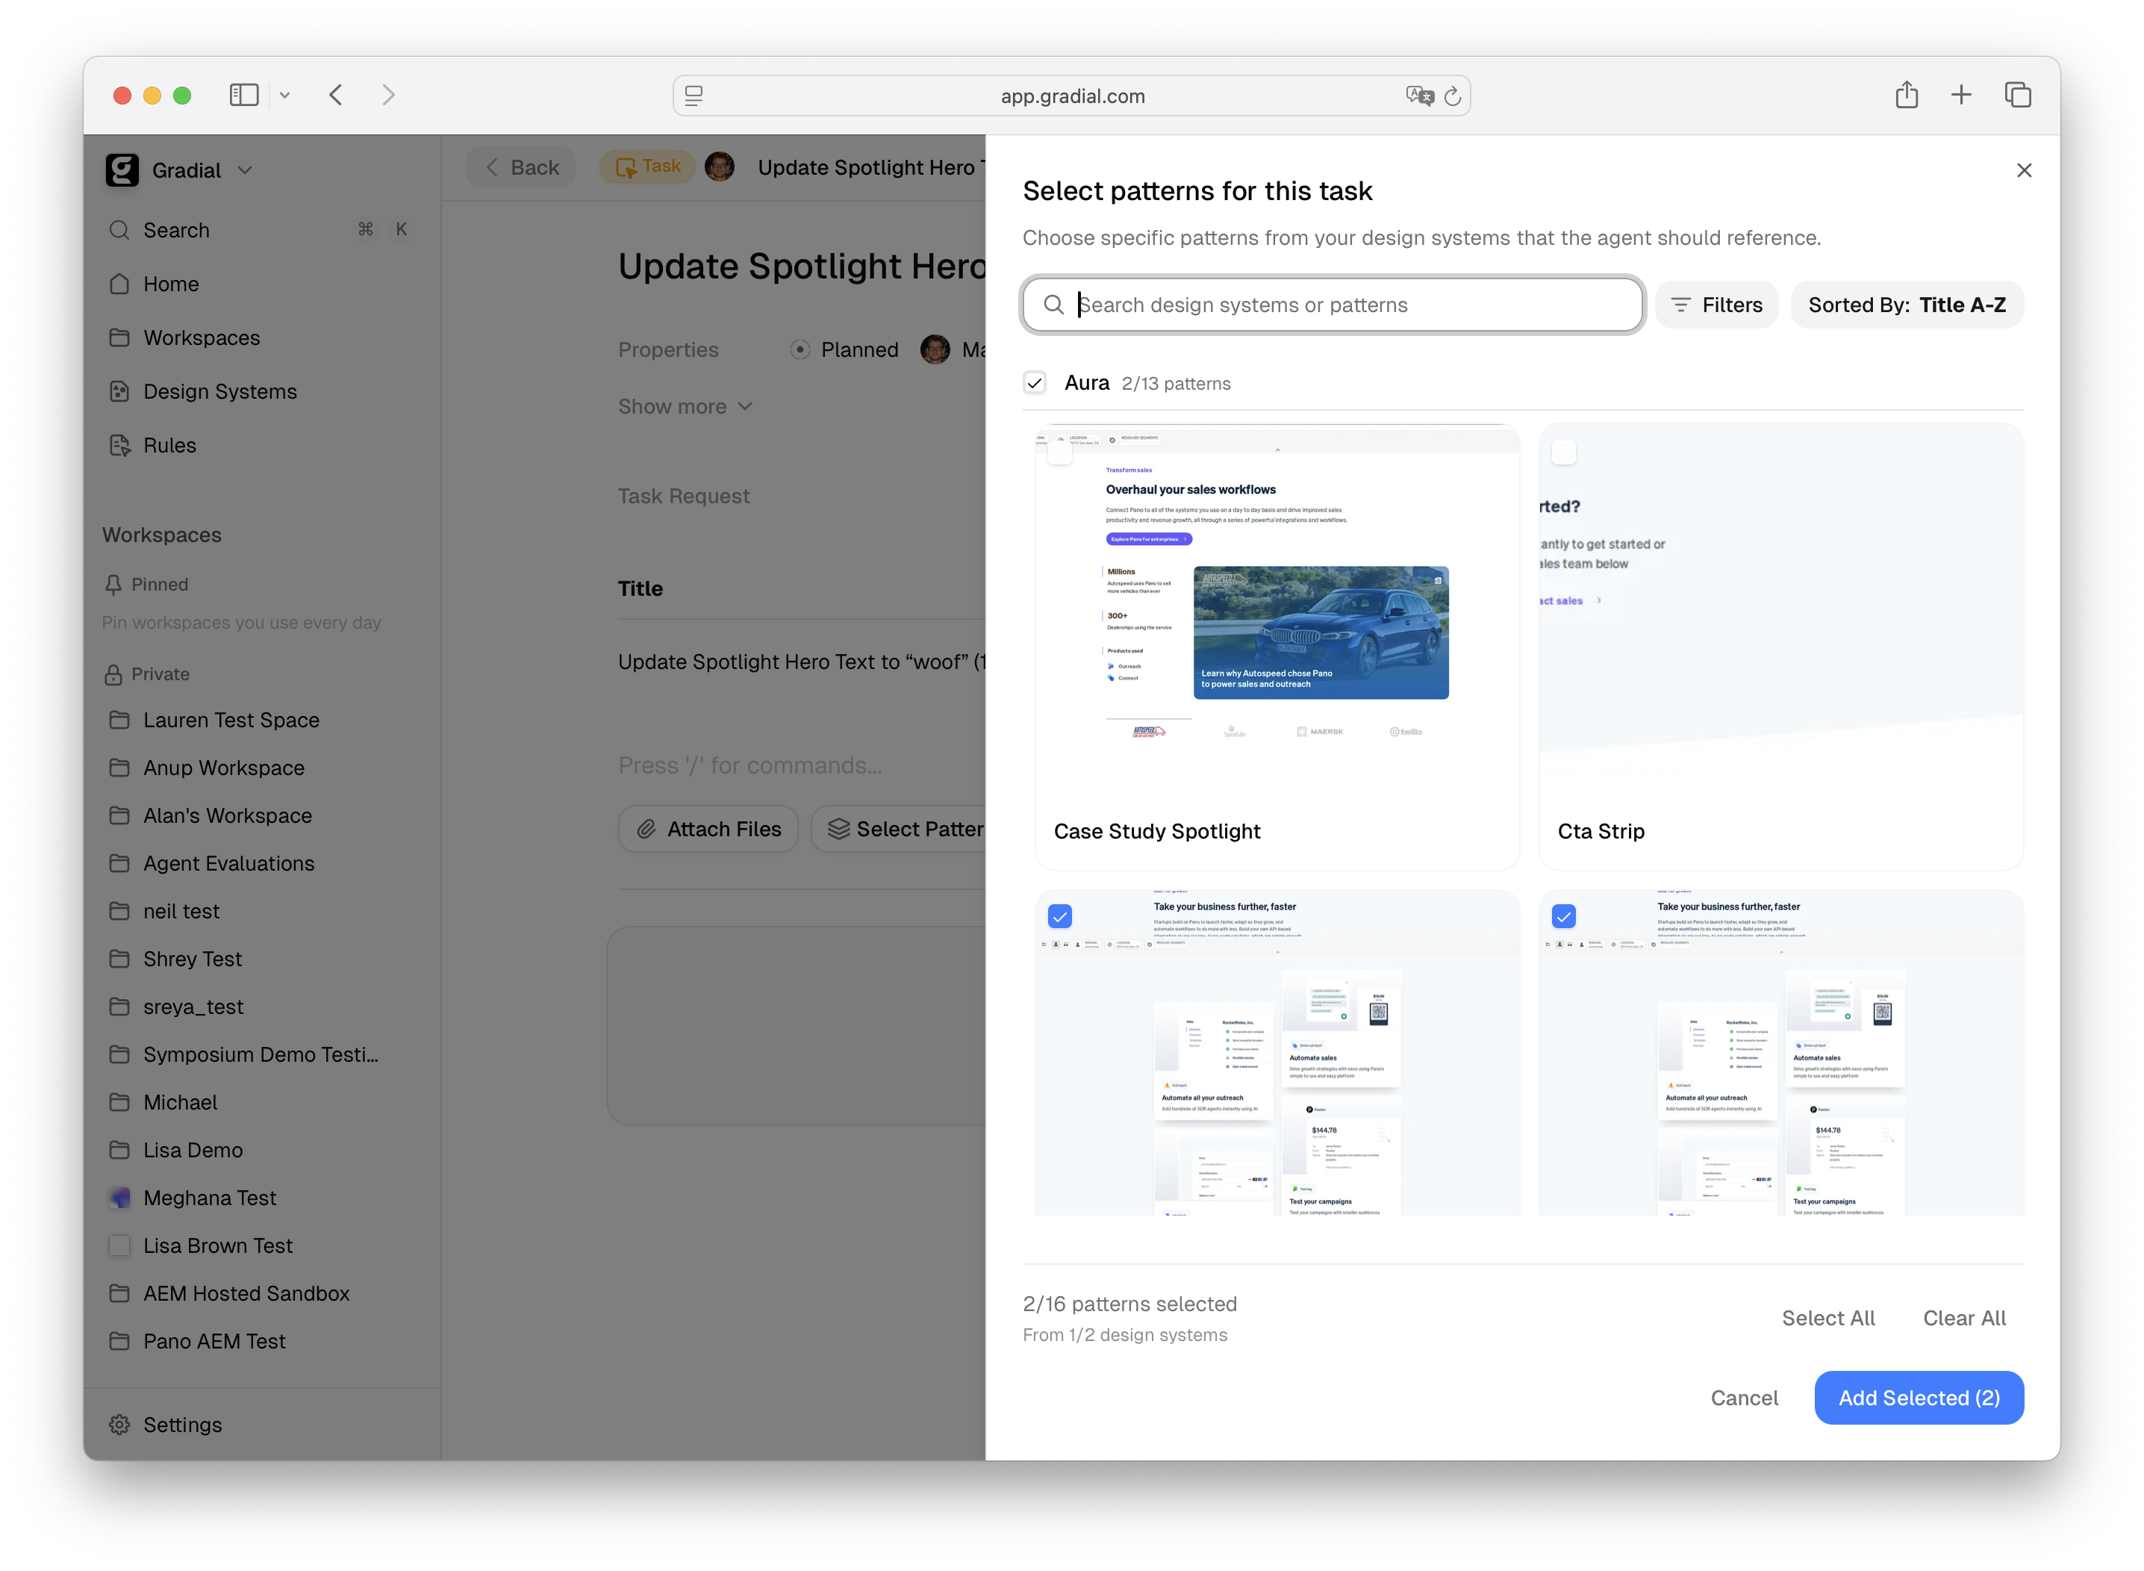Click the Gradial logo icon
Viewport: 2144px width, 1571px height.
122,169
